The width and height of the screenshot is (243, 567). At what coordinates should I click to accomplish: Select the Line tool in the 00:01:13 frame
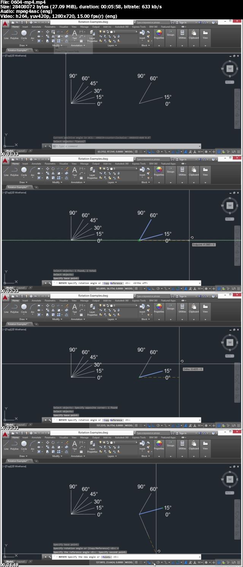click(6, 34)
